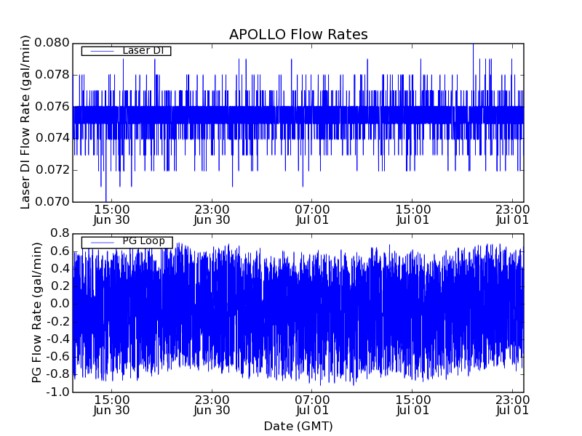582x436 pixels.
Task: Click "23:00 Jul 01" tick under Laser DI plot
Action: click(x=513, y=215)
